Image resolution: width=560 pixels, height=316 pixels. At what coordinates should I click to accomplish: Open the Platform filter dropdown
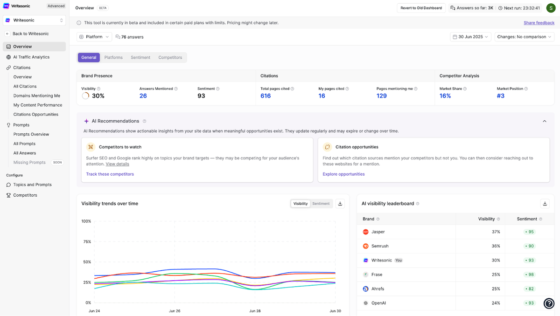click(94, 37)
